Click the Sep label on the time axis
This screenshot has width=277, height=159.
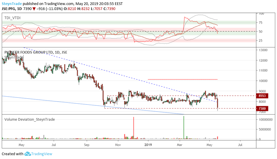pyautogui.click(x=86, y=145)
